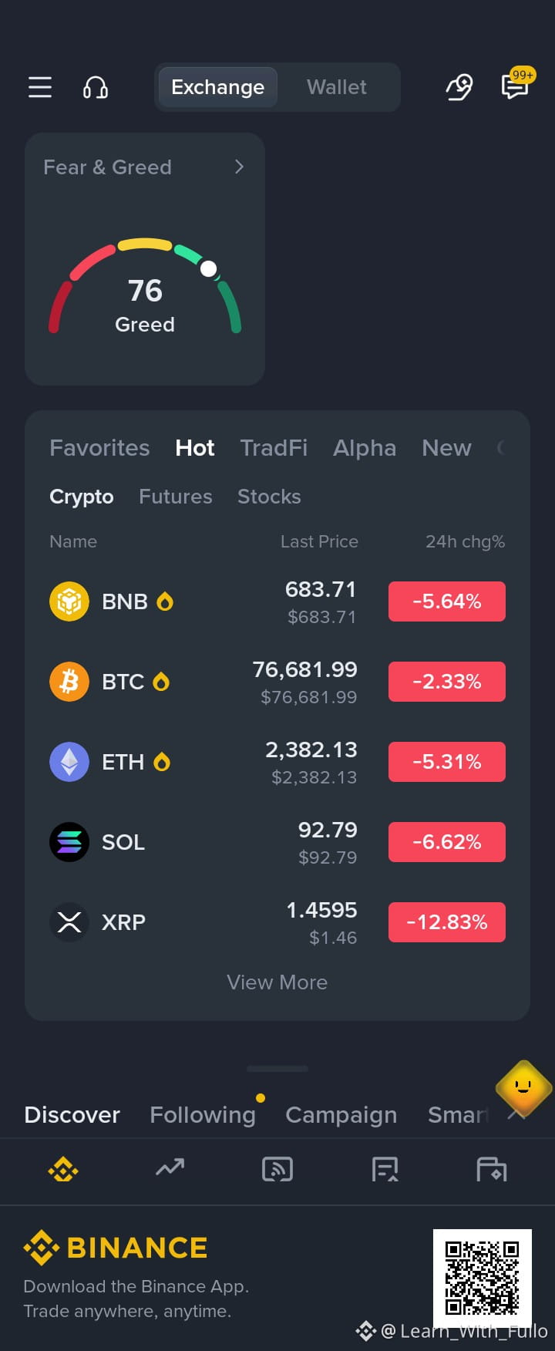Expand the Fear & Greed chevron
The width and height of the screenshot is (555, 1351).
pyautogui.click(x=239, y=167)
